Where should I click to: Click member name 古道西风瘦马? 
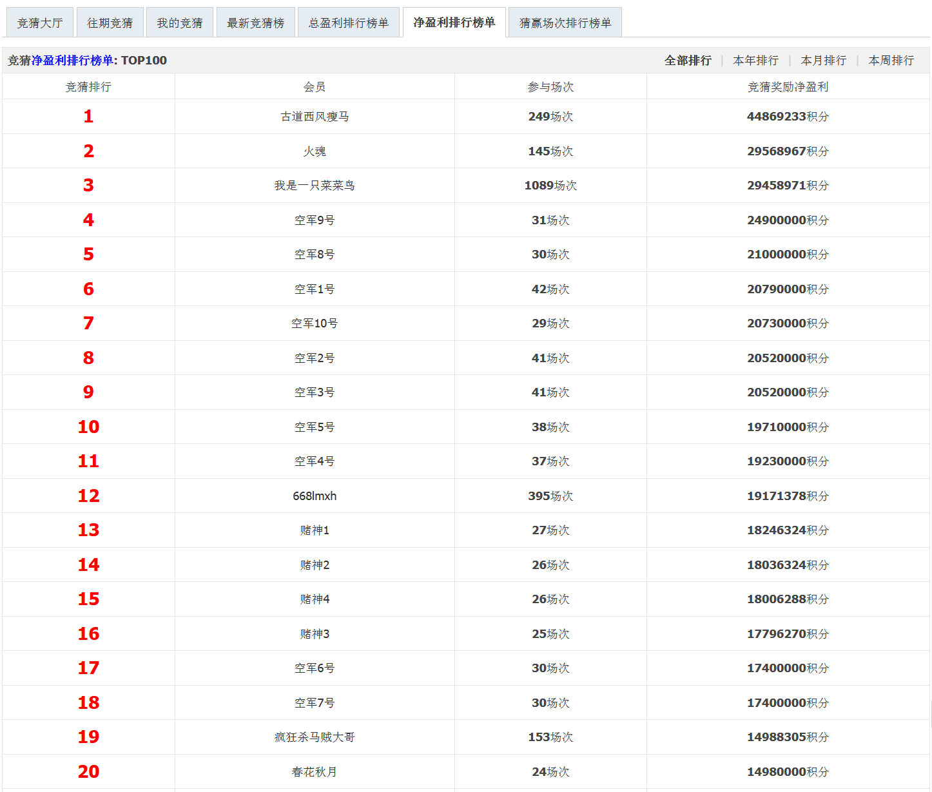pyautogui.click(x=315, y=117)
